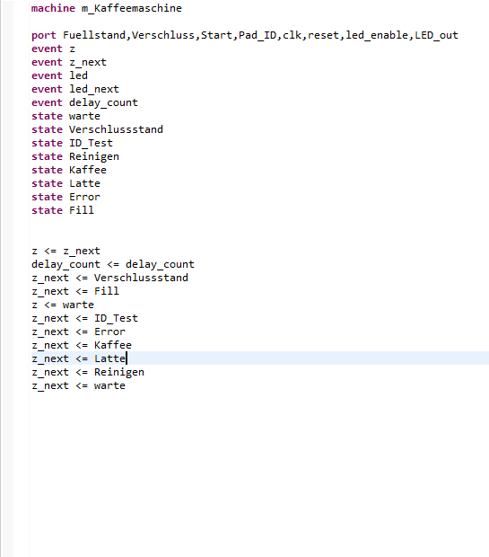This screenshot has width=489, height=557.
Task: Click the last line z_next <= warte
Action: click(x=78, y=385)
